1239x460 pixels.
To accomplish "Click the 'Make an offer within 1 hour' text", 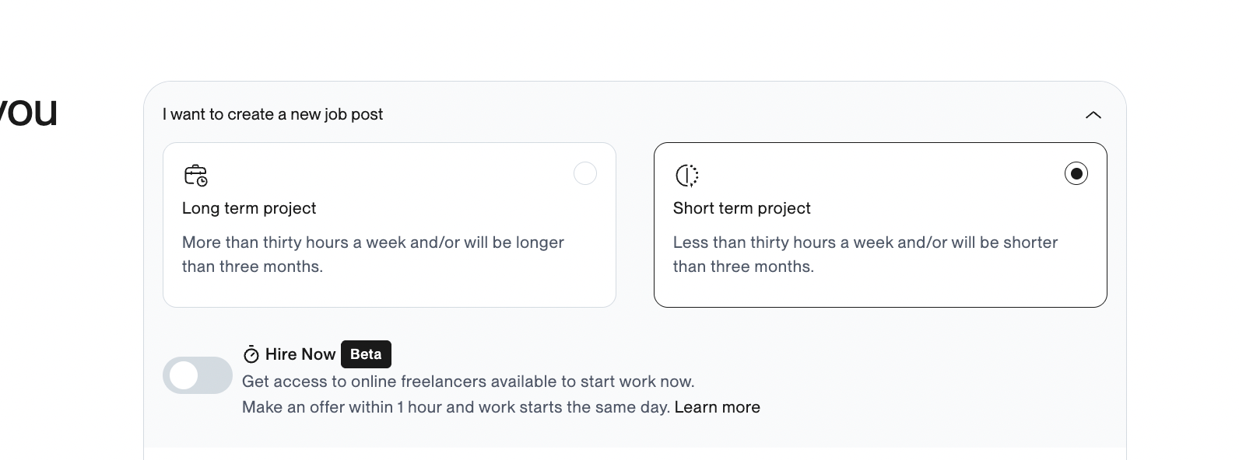I will 456,407.
